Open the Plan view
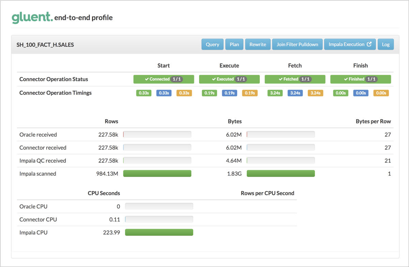 coord(234,44)
